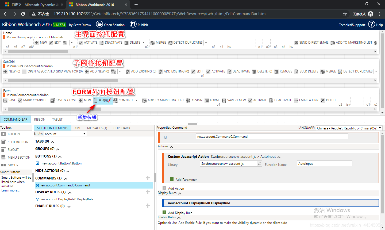Open the MESSAGES (1) tab

pos(97,128)
